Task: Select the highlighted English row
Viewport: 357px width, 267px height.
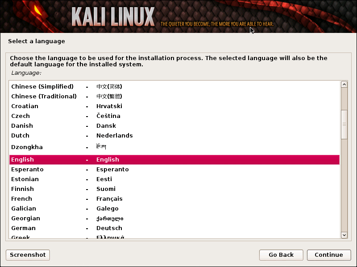Action: pyautogui.click(x=174, y=160)
